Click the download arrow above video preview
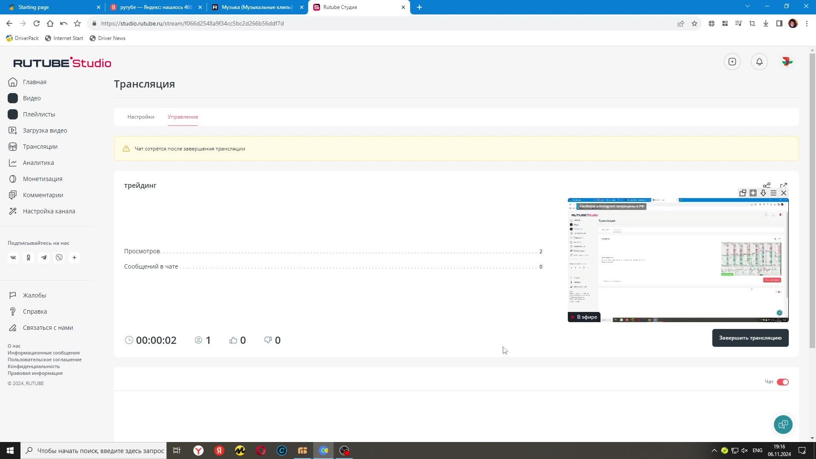Viewport: 816px width, 459px height. (763, 193)
